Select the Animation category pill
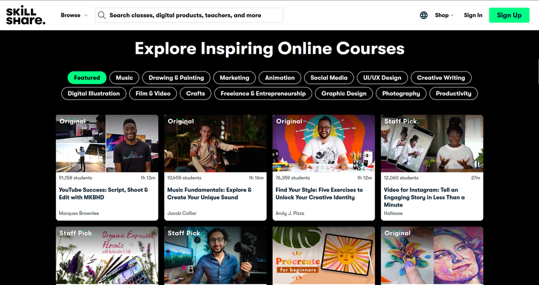 (280, 78)
